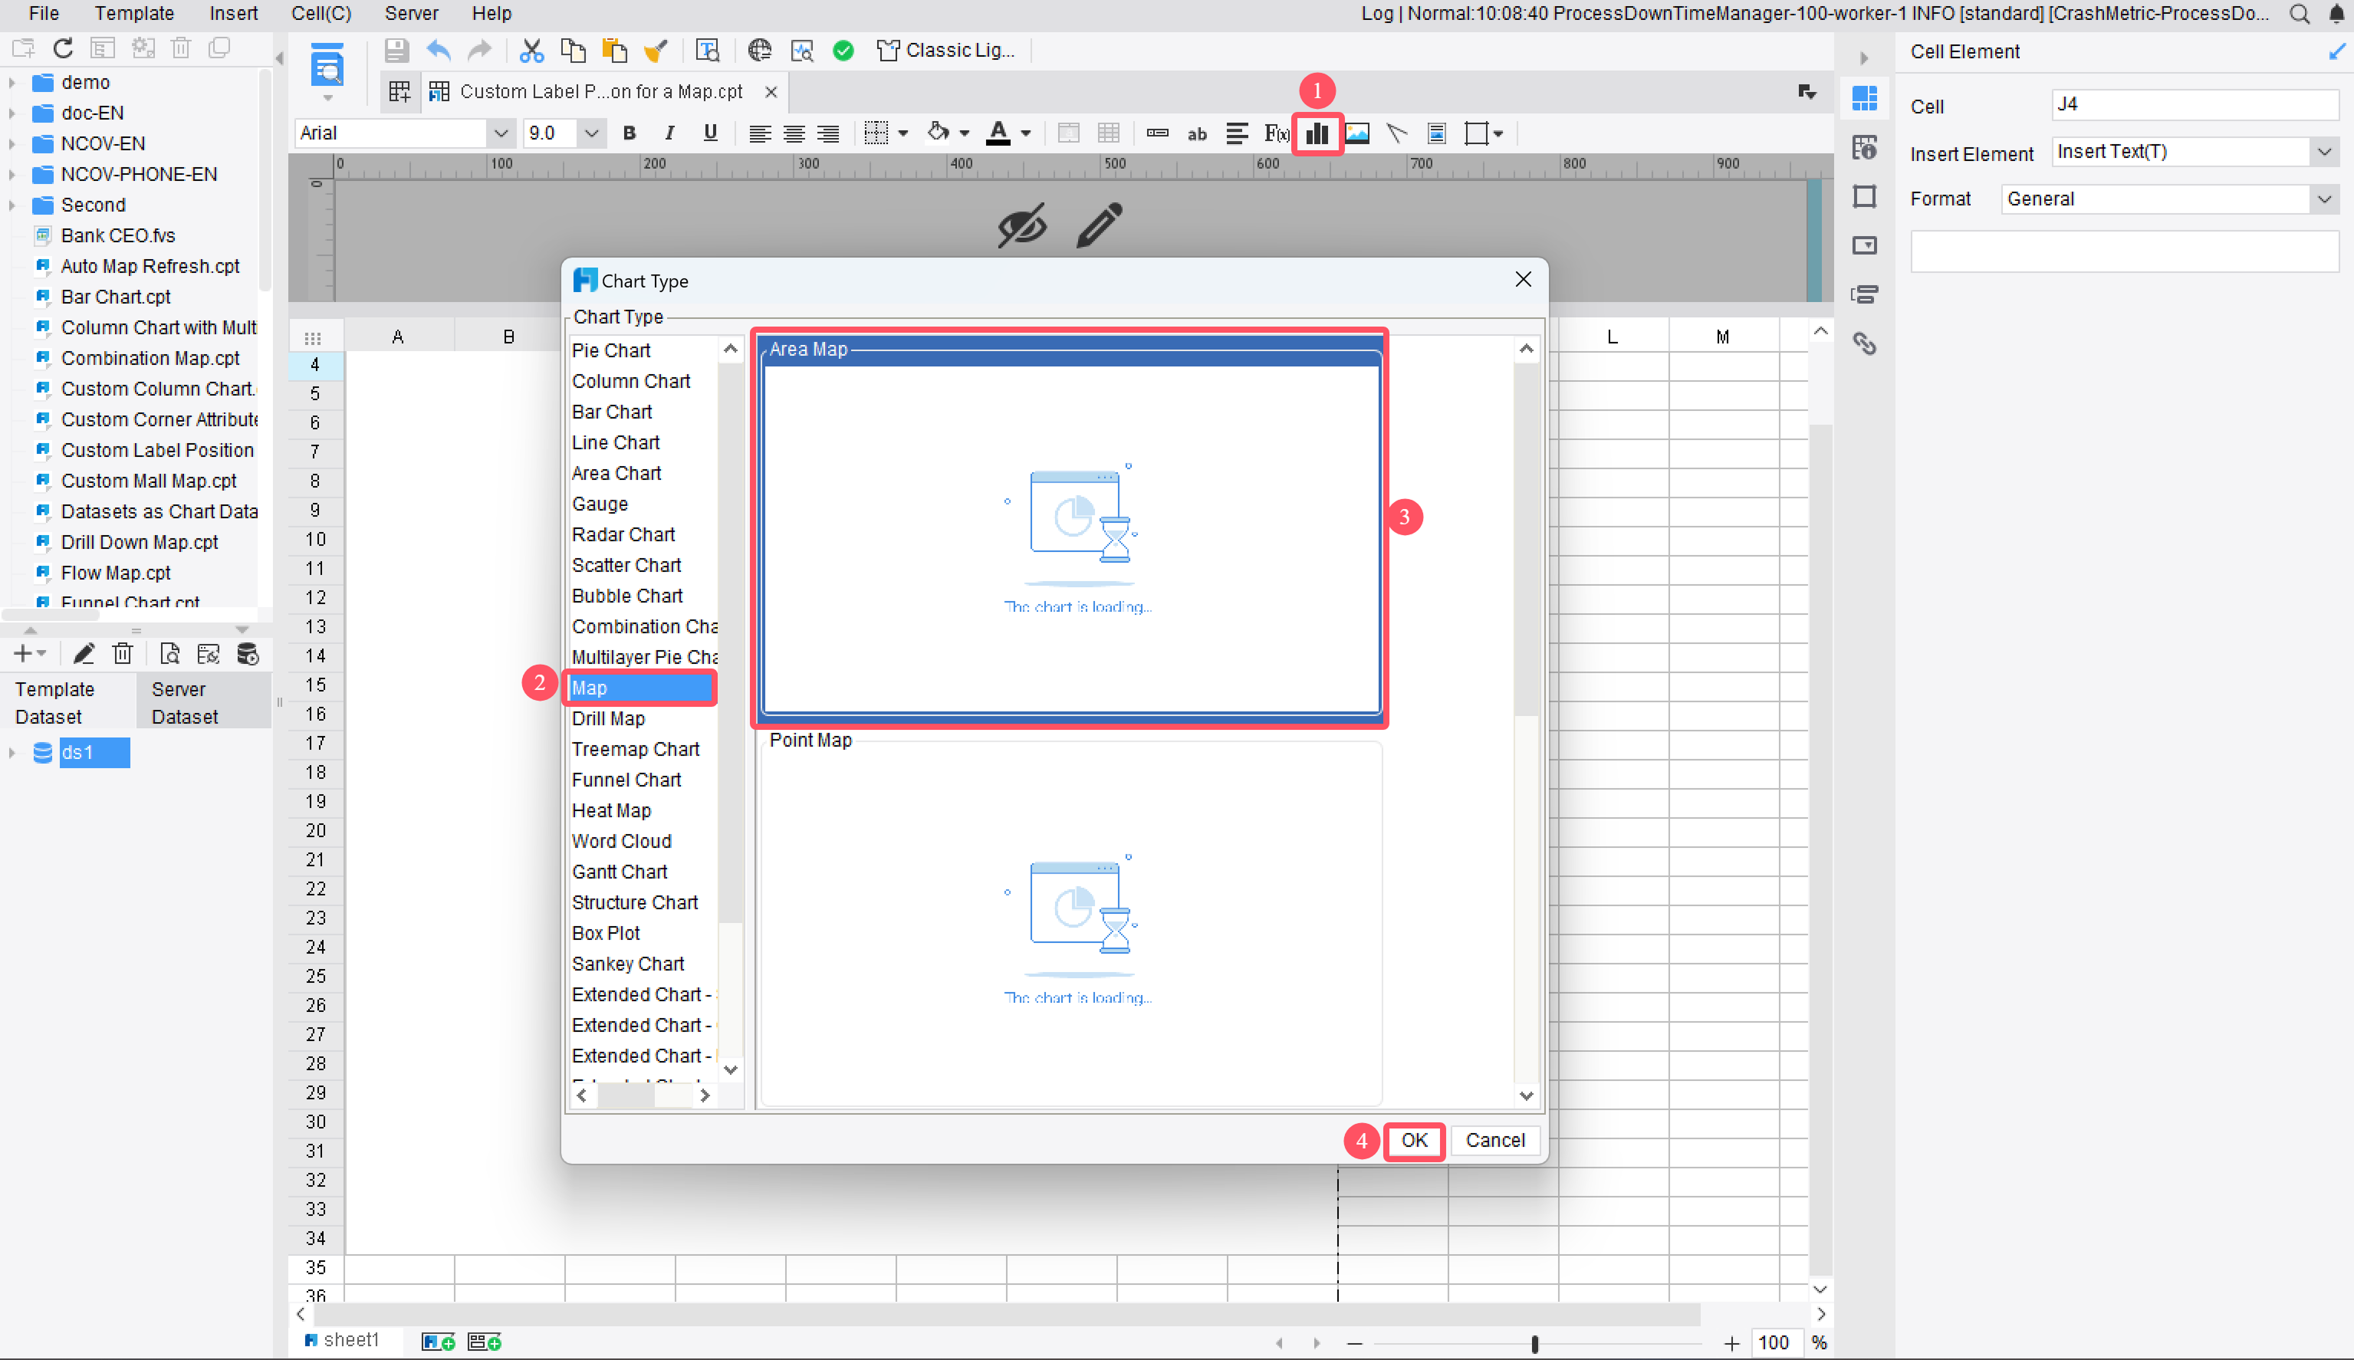This screenshot has width=2354, height=1360.
Task: Click the Insert Formula icon
Action: coord(1275,133)
